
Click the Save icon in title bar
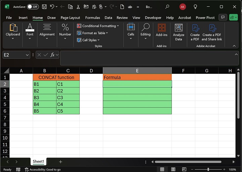pos(44,7)
